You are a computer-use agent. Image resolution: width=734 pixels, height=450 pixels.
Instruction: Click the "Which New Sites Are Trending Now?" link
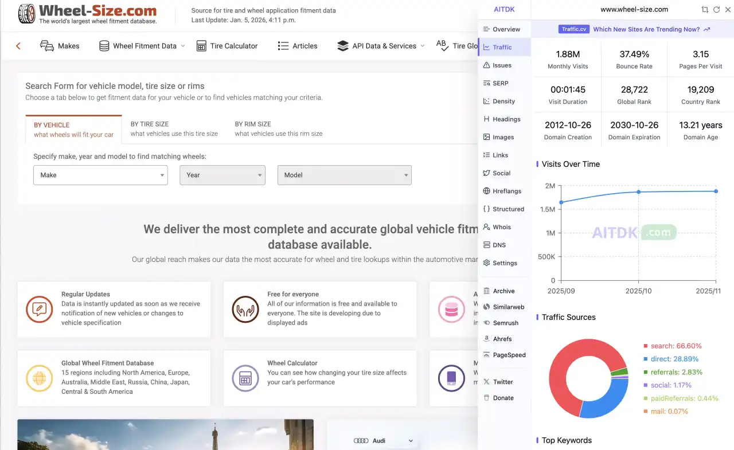click(652, 29)
